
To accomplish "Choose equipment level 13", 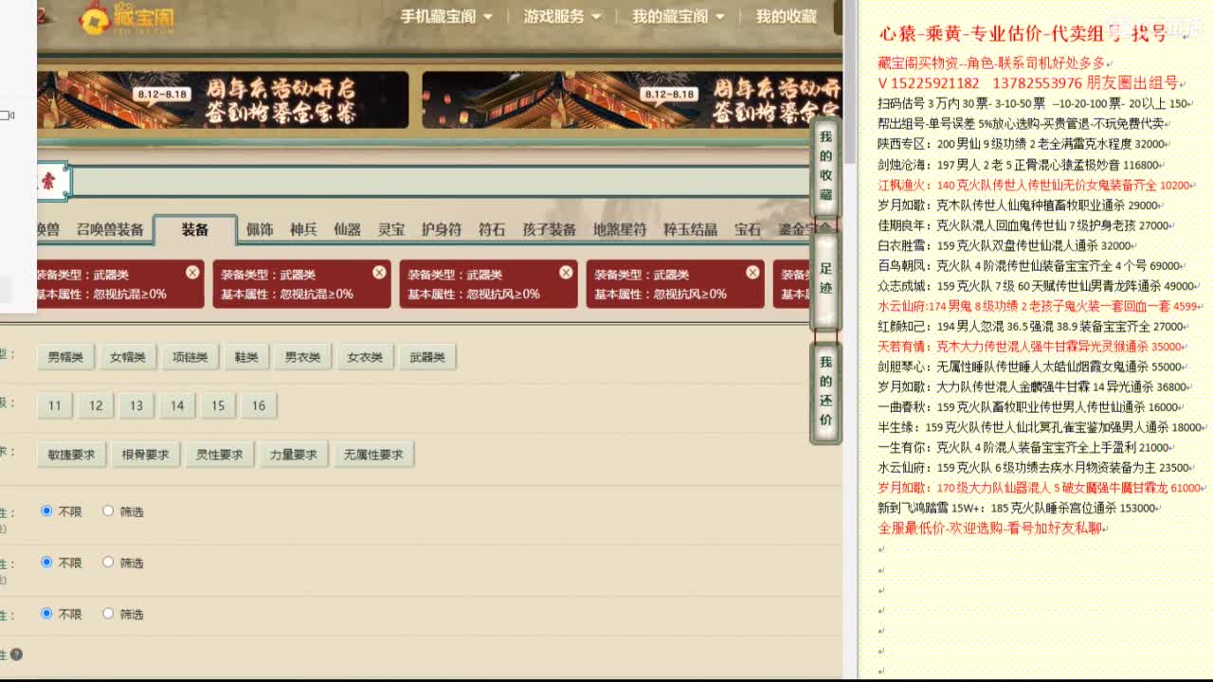I will pos(136,405).
